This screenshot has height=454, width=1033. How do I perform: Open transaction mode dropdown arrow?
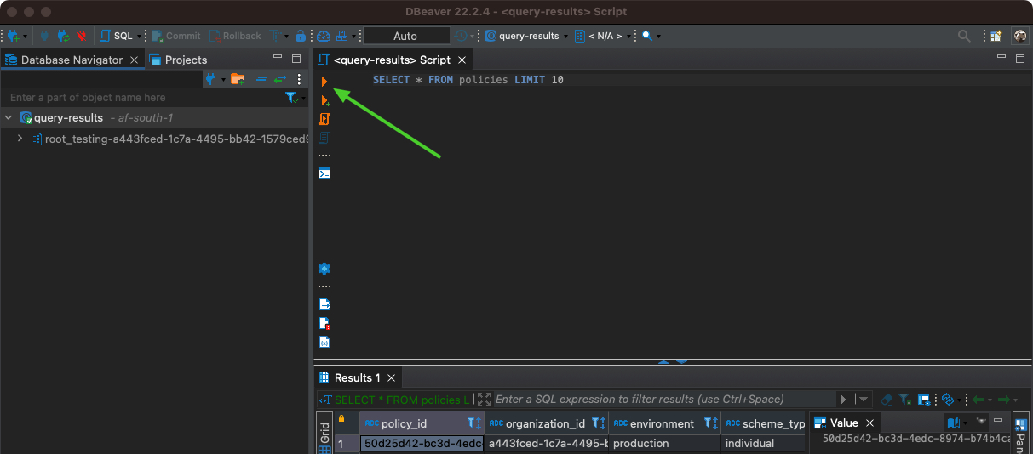point(287,37)
